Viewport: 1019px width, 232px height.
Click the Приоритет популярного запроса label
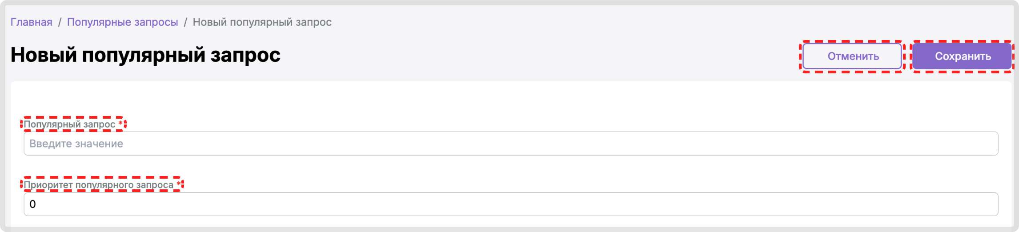tap(99, 185)
